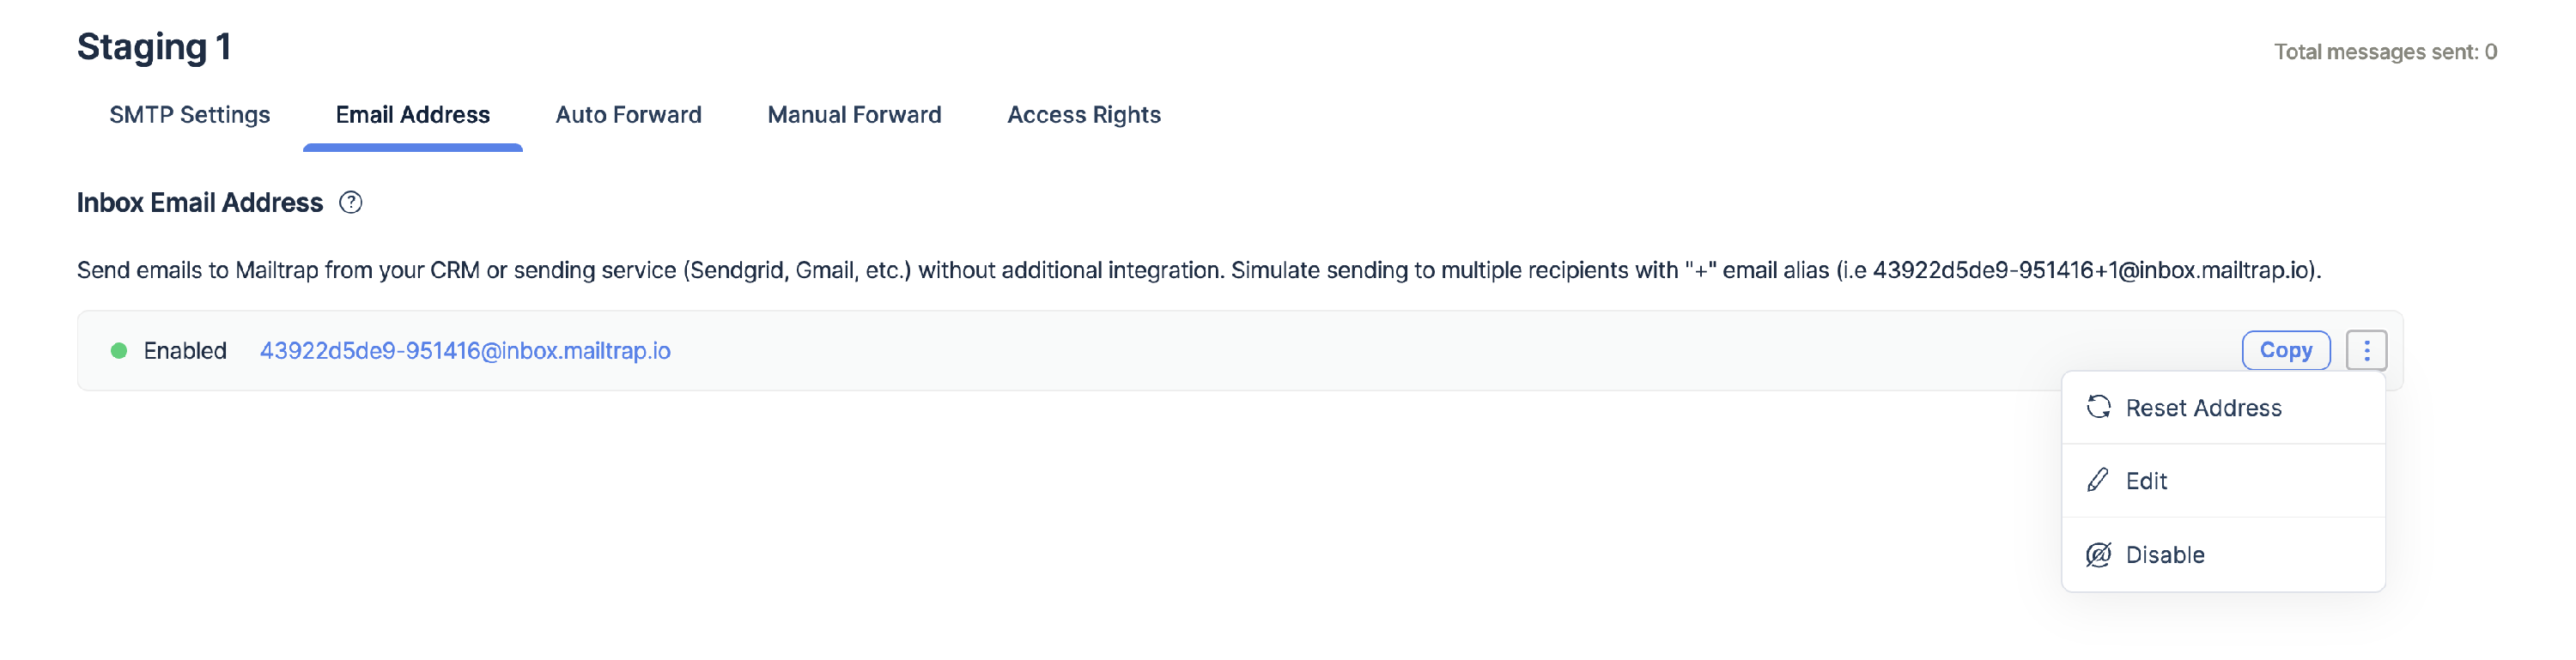Click the crossed-out at-sign Disable icon
The width and height of the screenshot is (2576, 660).
pyautogui.click(x=2098, y=555)
